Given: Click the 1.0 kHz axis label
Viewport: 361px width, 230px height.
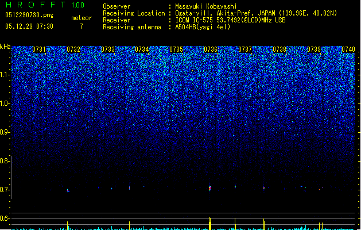Looking at the screenshot, I should (x=5, y=103).
